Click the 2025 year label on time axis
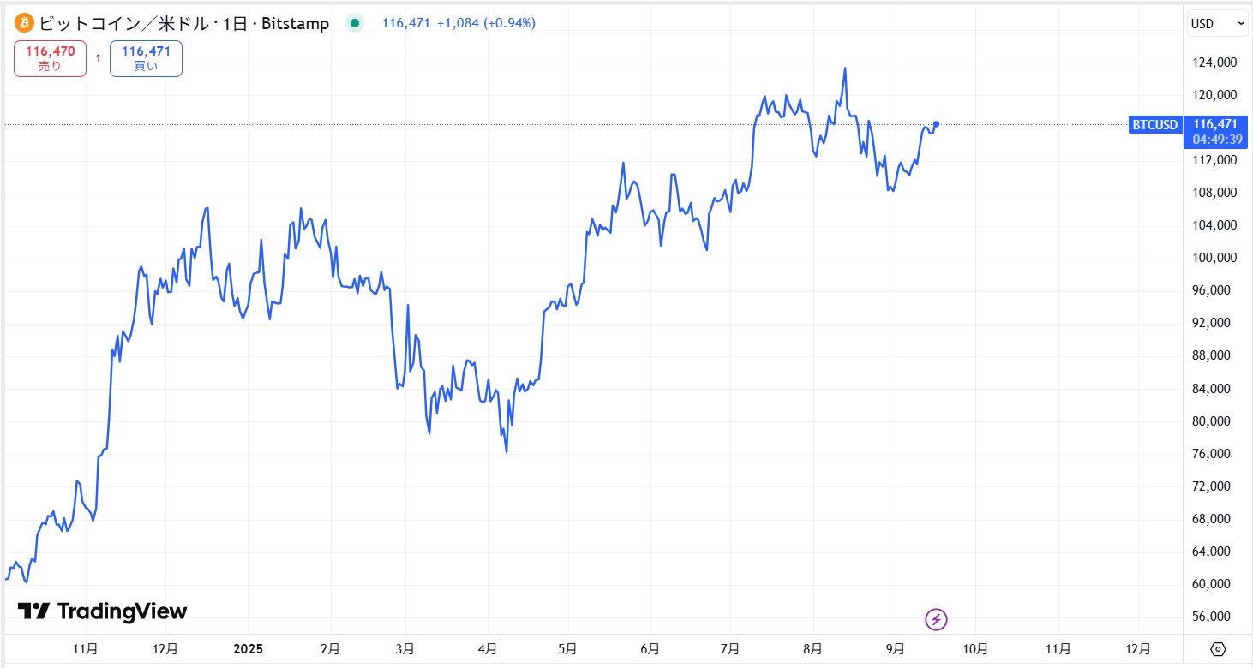 pos(247,648)
